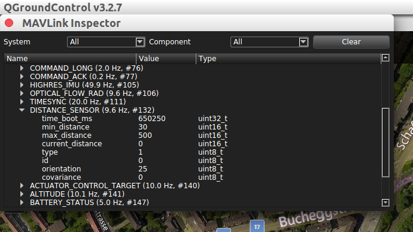Click the scroll up arrow of message list
Screen dimensions: 413x232
[x=385, y=58]
